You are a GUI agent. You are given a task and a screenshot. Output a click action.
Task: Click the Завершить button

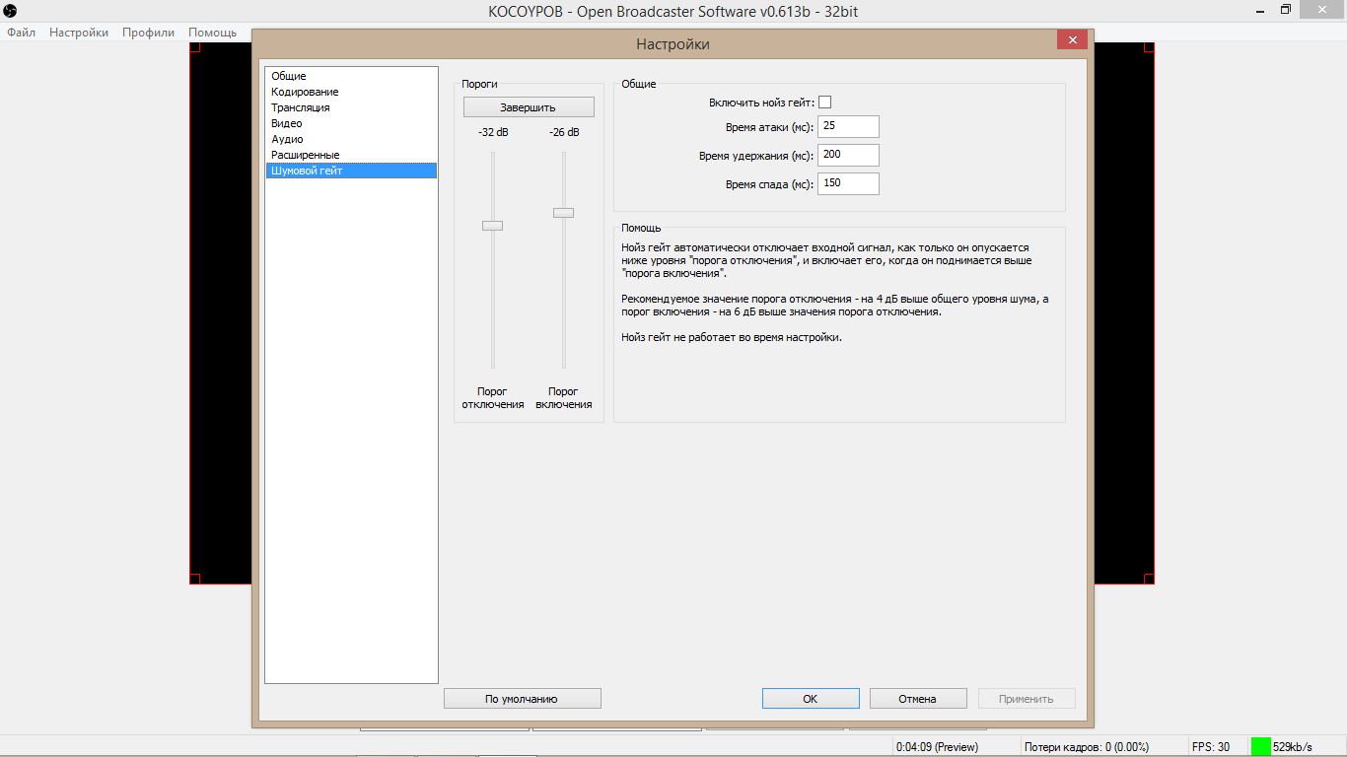point(529,107)
